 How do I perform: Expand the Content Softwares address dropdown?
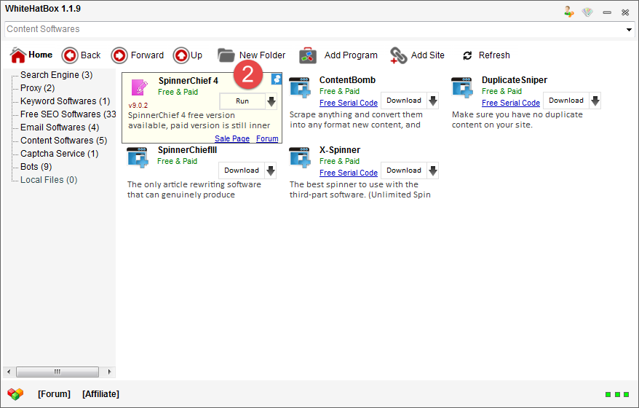tap(629, 29)
